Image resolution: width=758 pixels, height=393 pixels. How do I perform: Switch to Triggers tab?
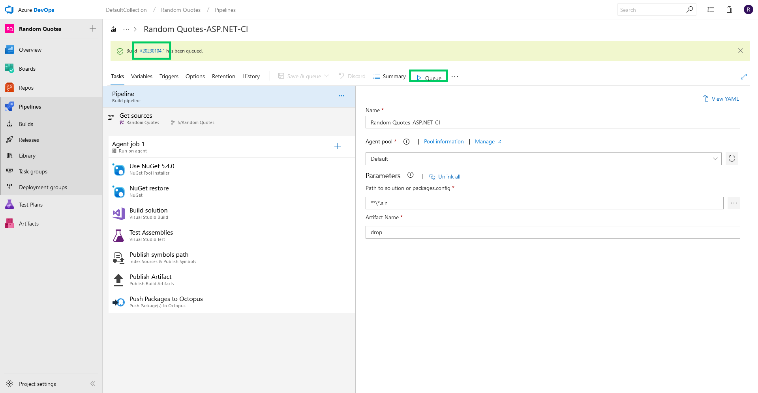click(x=169, y=76)
